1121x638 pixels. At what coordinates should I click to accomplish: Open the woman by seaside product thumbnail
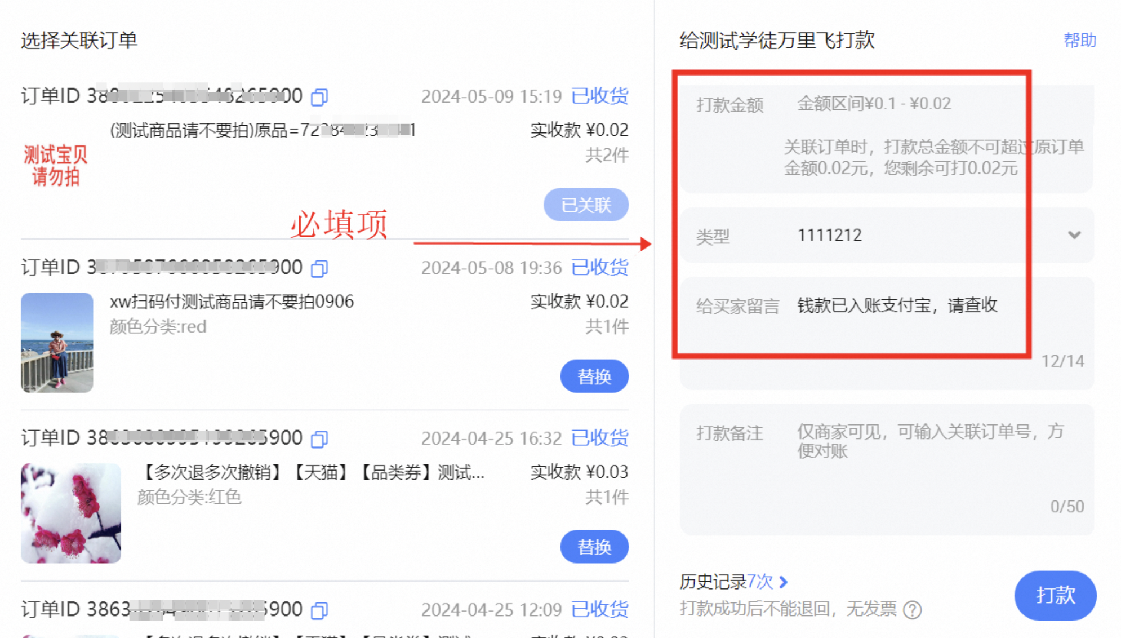[x=57, y=342]
